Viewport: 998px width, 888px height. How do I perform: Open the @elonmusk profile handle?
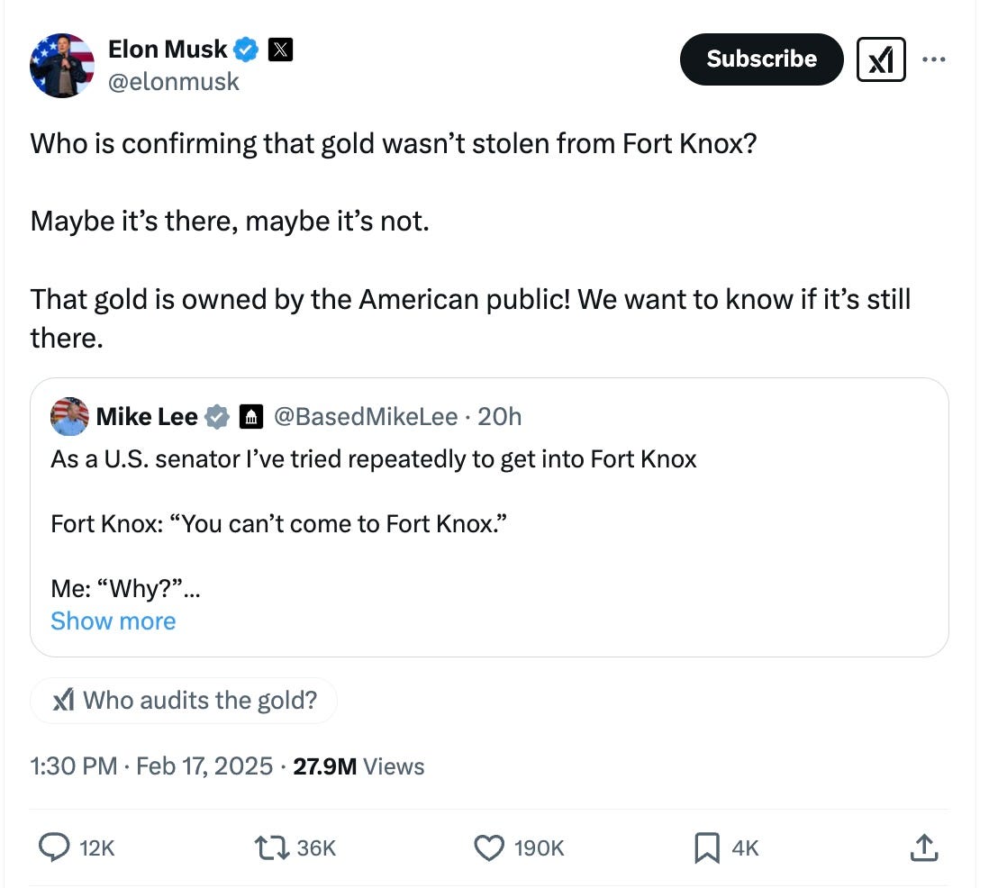(x=173, y=81)
